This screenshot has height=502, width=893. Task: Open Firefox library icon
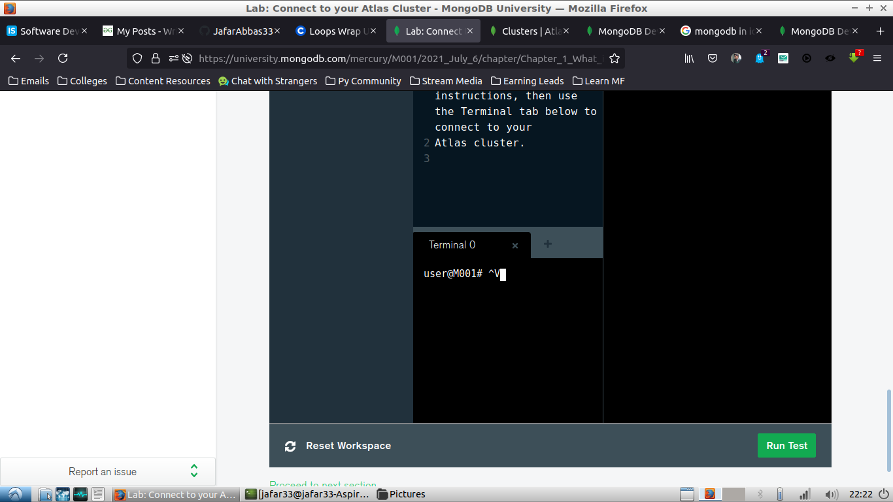[689, 58]
